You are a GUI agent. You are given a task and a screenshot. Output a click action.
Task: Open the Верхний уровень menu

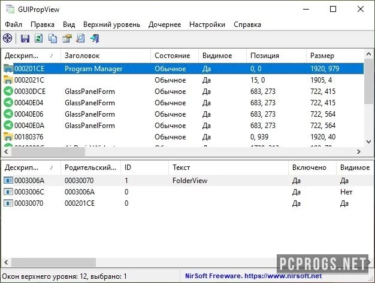coord(111,25)
